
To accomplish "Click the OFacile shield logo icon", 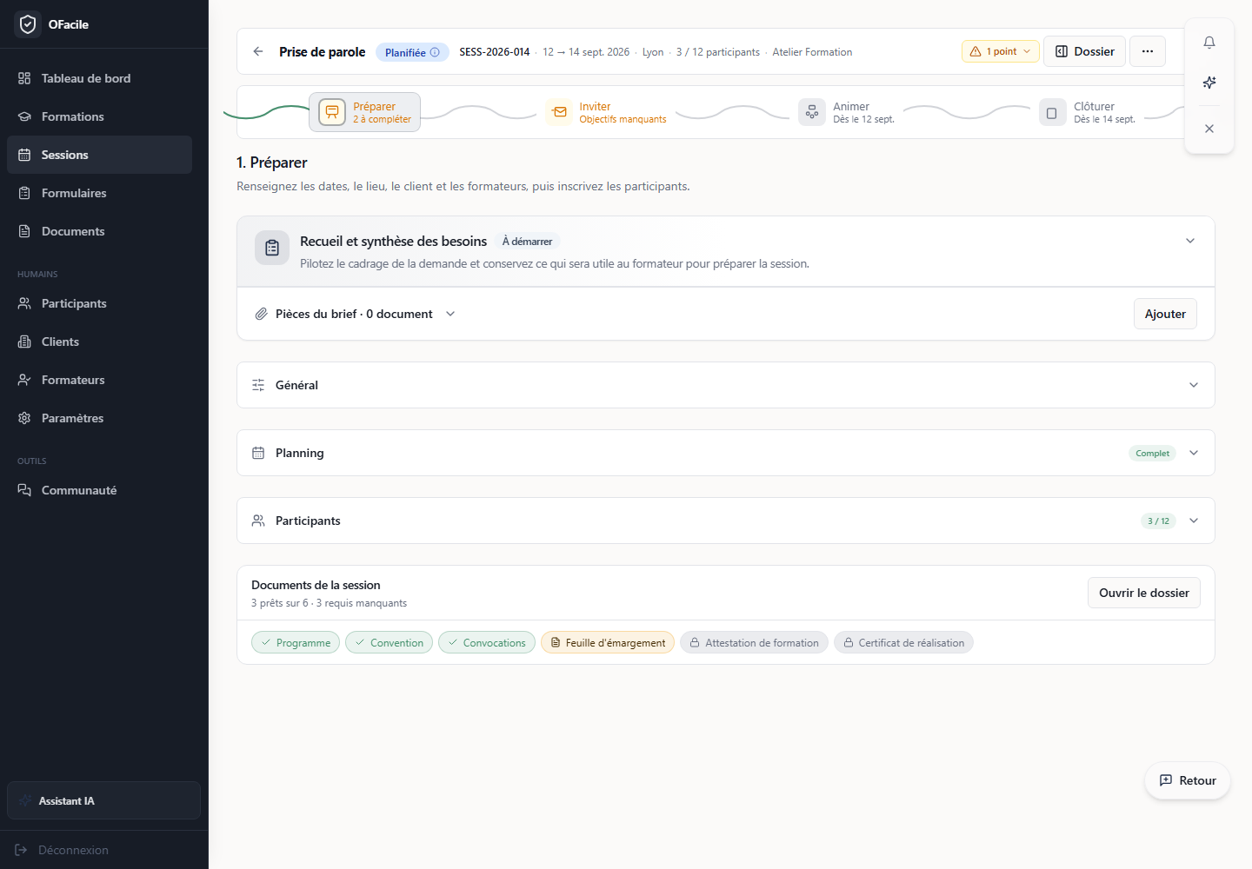I will pos(28,24).
